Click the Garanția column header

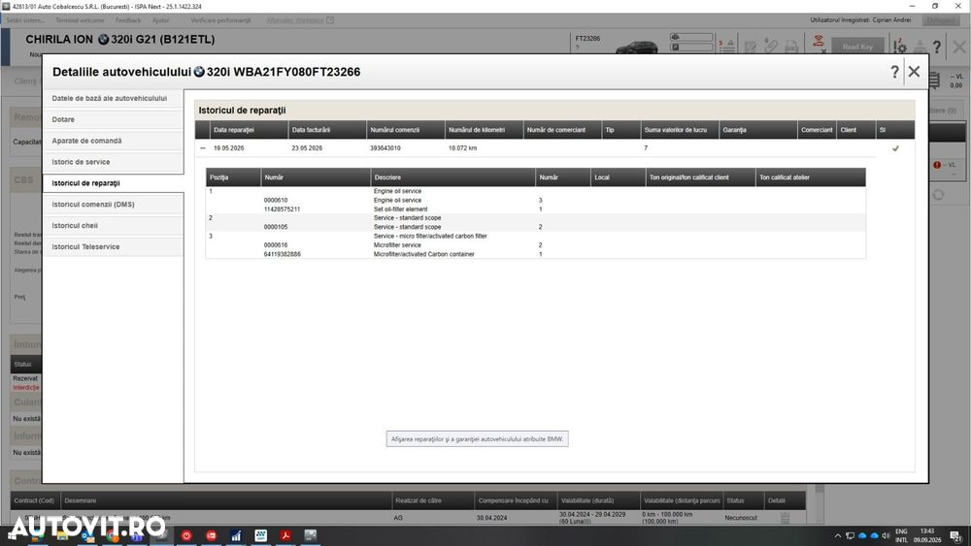point(758,130)
